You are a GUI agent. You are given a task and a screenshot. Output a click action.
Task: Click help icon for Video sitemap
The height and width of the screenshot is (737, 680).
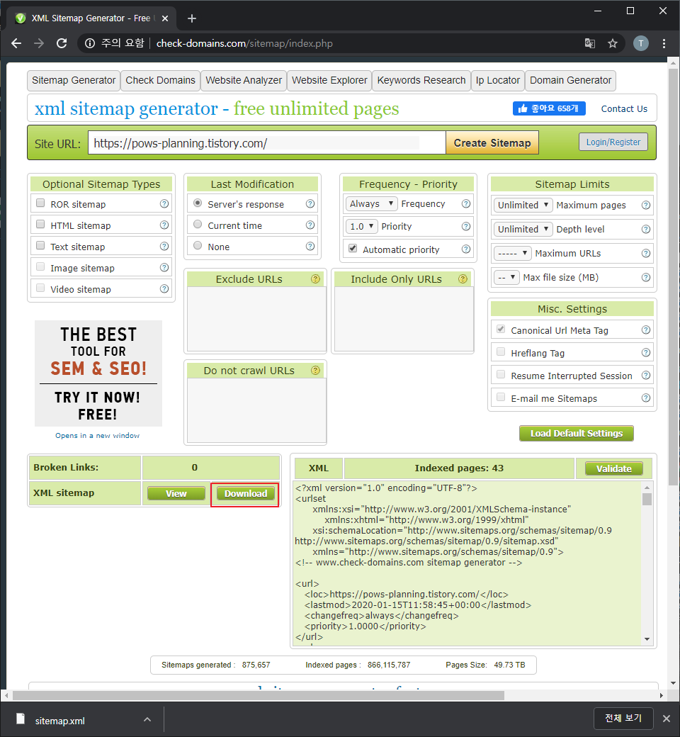164,288
